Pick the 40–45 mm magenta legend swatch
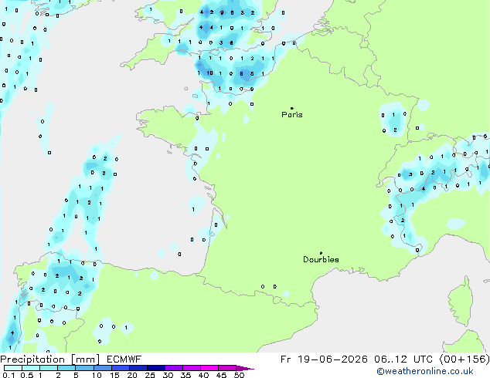Image resolution: width=490 pixels, height=378 pixels. [209, 368]
